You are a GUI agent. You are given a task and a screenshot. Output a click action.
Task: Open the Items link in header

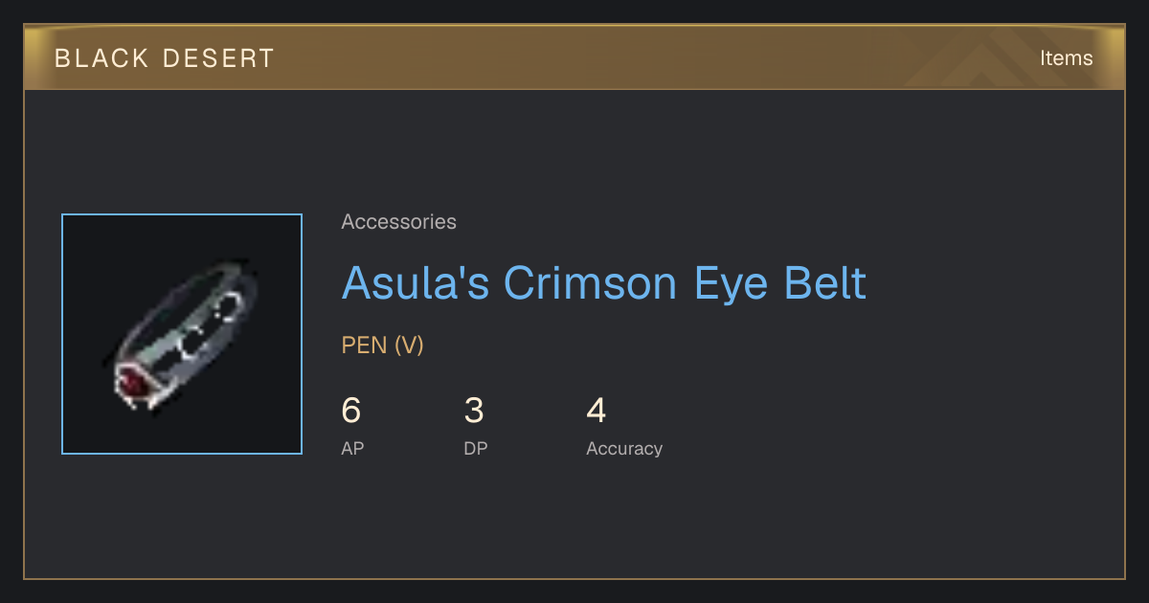pyautogui.click(x=1066, y=58)
